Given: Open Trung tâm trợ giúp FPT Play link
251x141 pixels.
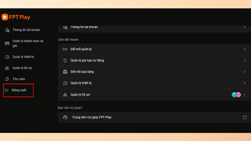Looking at the screenshot, I should pos(92,117).
